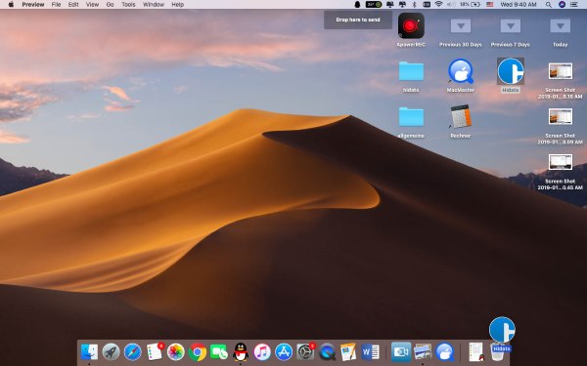Image resolution: width=587 pixels, height=366 pixels.
Task: Open iTunes from the Dock
Action: coord(262,351)
